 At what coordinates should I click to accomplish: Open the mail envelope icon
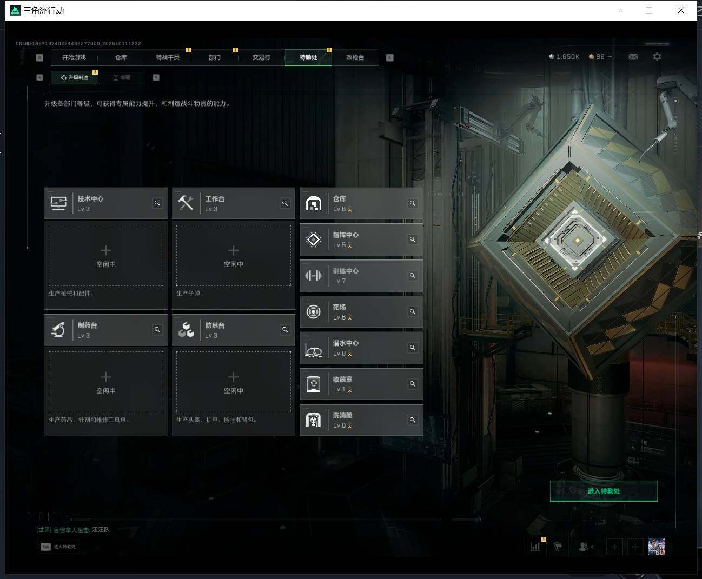click(x=633, y=57)
